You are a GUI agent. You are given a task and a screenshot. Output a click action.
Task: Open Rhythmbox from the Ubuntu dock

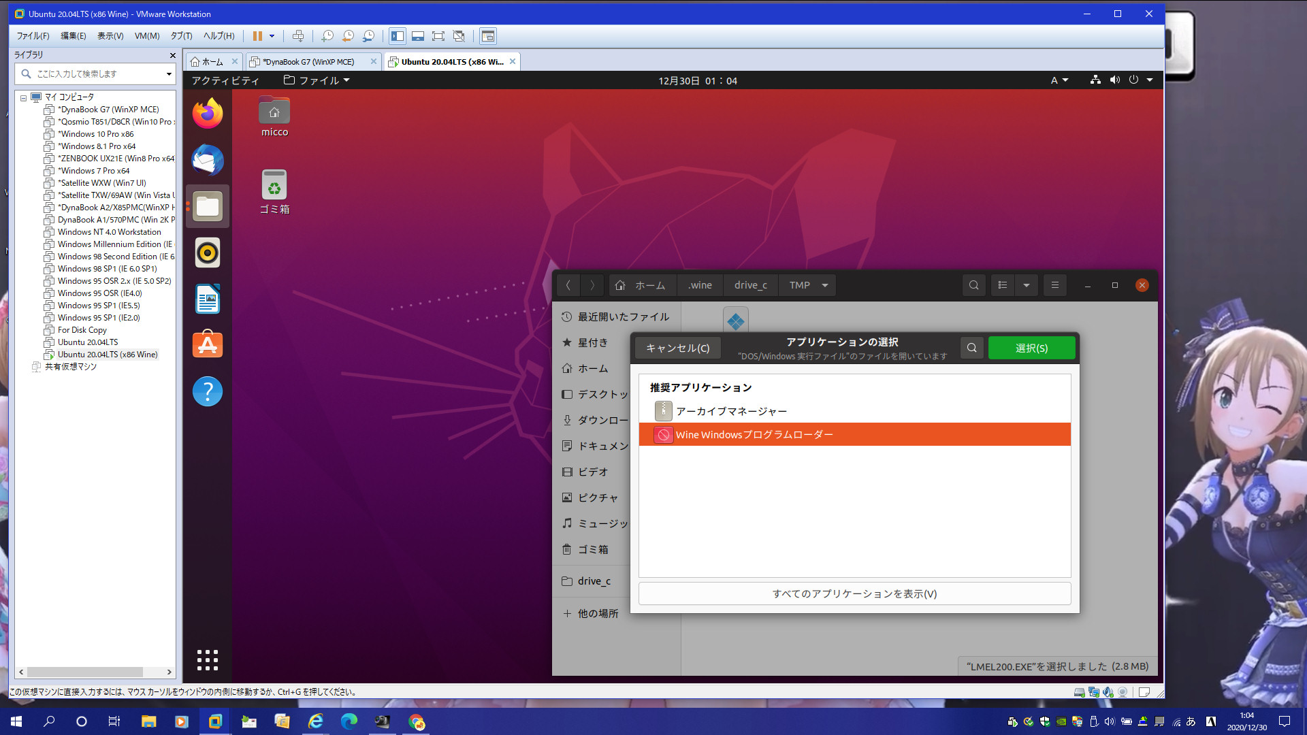pyautogui.click(x=208, y=252)
